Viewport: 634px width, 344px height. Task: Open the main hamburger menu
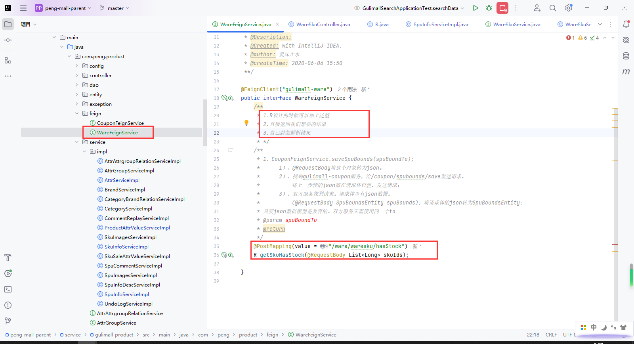23,8
